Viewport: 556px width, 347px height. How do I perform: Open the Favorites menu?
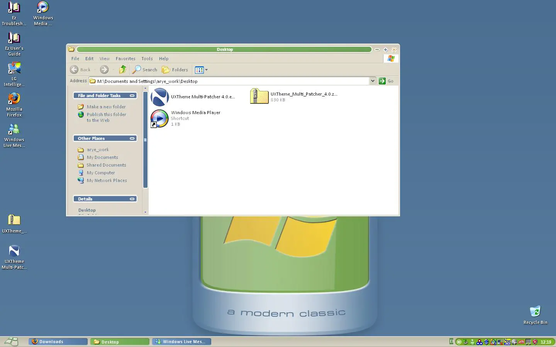click(x=125, y=59)
